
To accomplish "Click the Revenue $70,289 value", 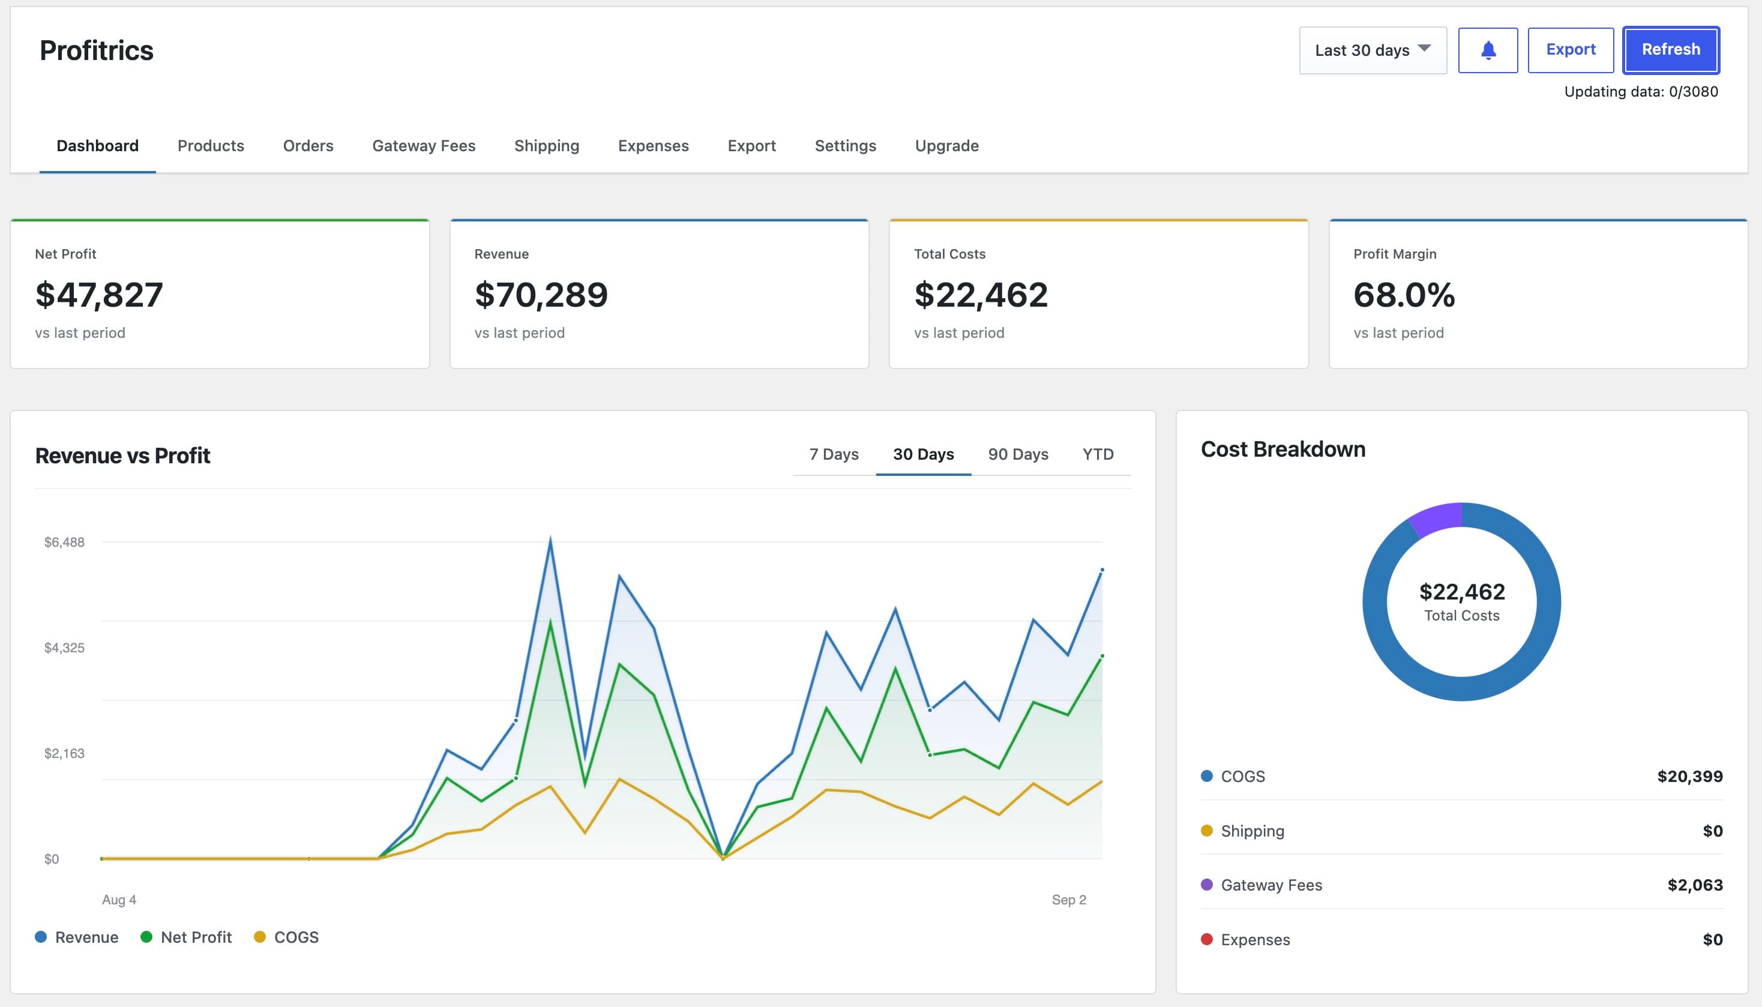I will pos(541,295).
